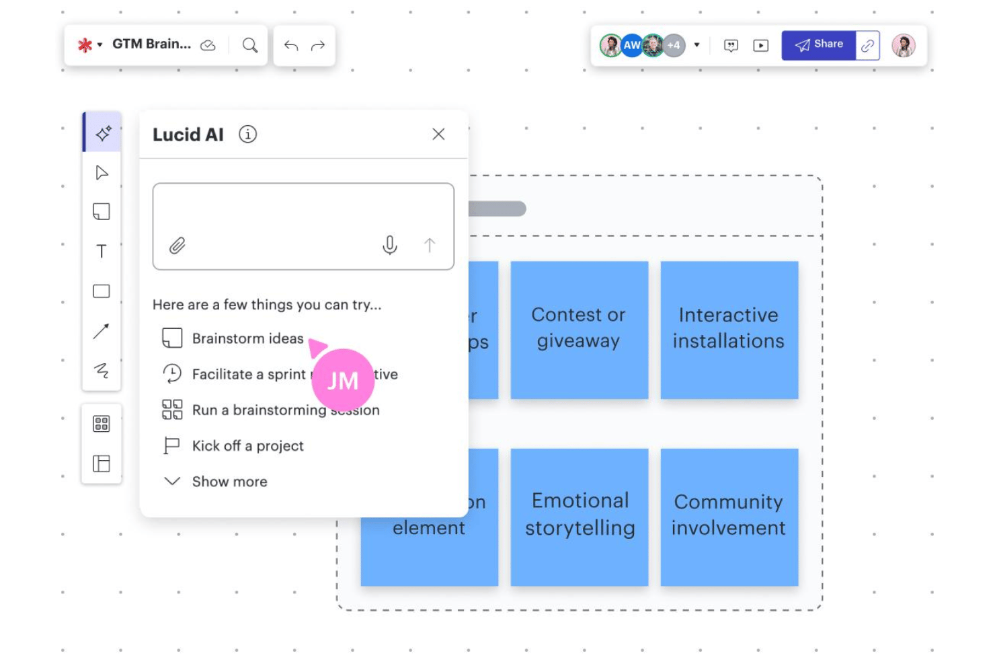Pick the rectangle shape tool
Viewport: 995px width, 664px height.
[102, 291]
